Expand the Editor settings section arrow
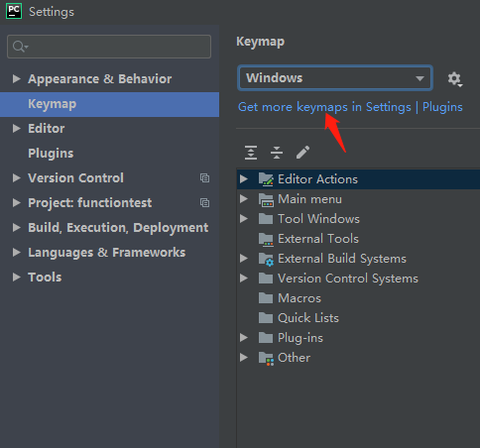Viewport: 480px width, 448px height. point(16,128)
